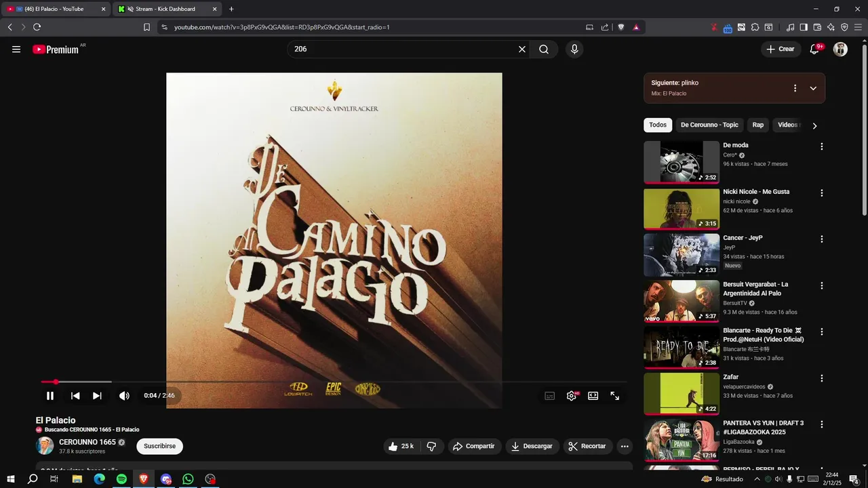Open a new browser tab
The width and height of the screenshot is (868, 488).
[231, 9]
